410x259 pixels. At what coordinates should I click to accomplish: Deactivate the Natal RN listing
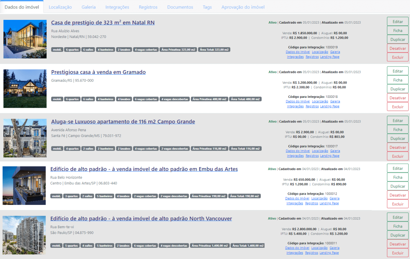point(398,48)
